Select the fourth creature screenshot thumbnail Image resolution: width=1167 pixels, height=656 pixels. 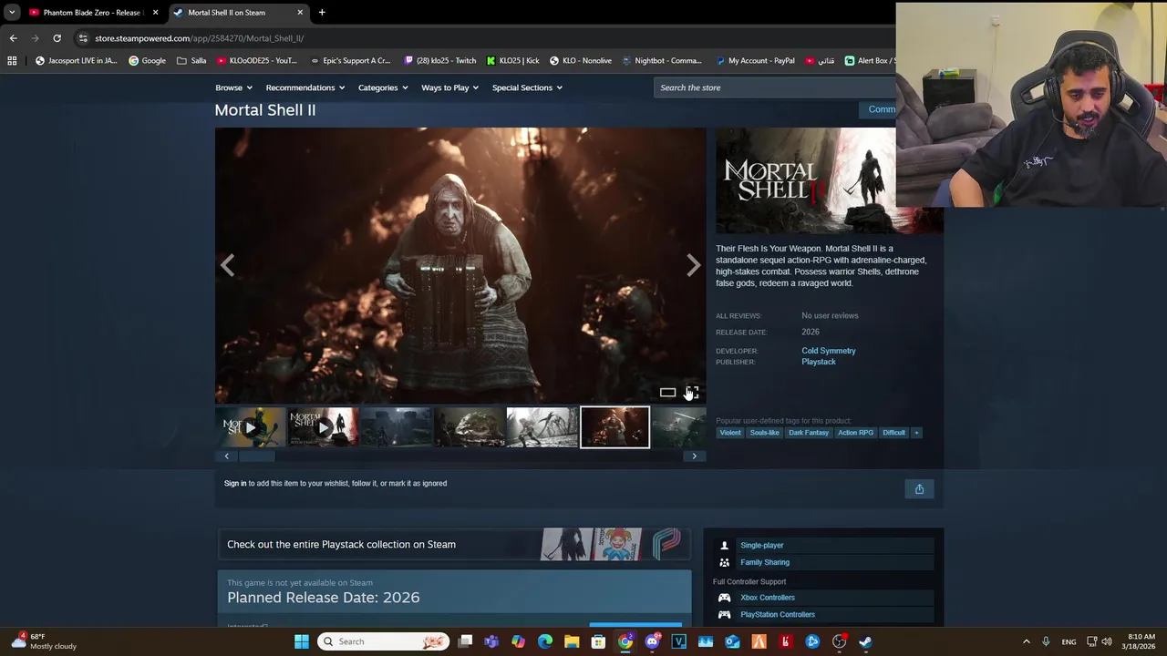pyautogui.click(x=469, y=427)
